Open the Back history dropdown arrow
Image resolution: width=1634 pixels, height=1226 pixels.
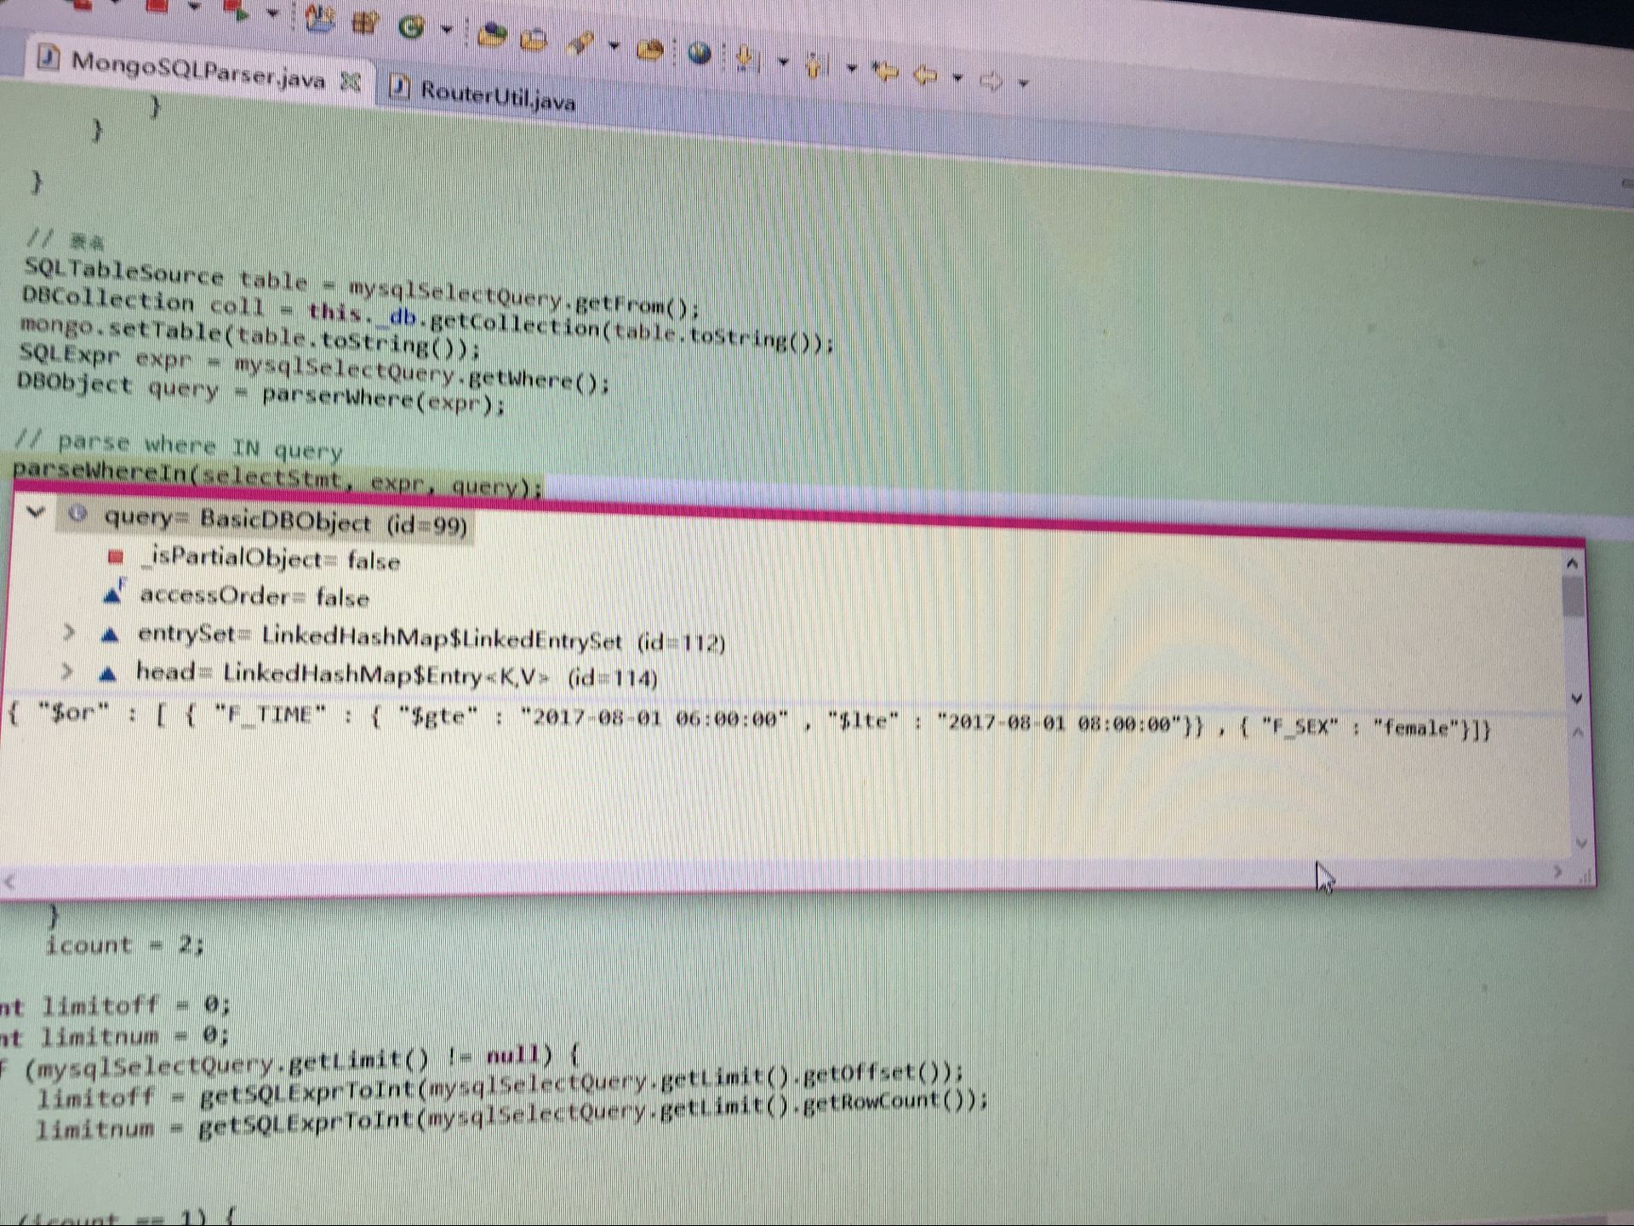point(958,78)
